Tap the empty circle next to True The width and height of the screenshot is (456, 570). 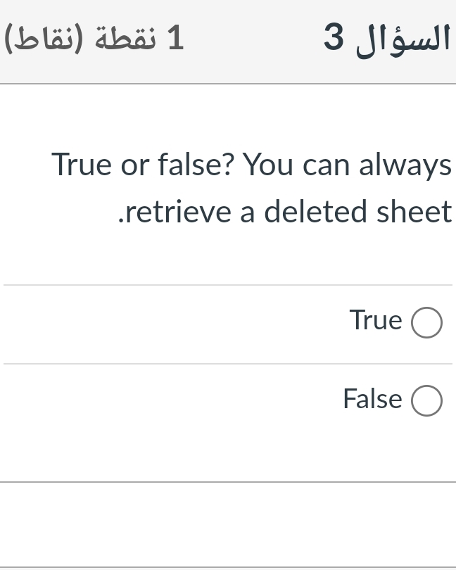point(426,322)
